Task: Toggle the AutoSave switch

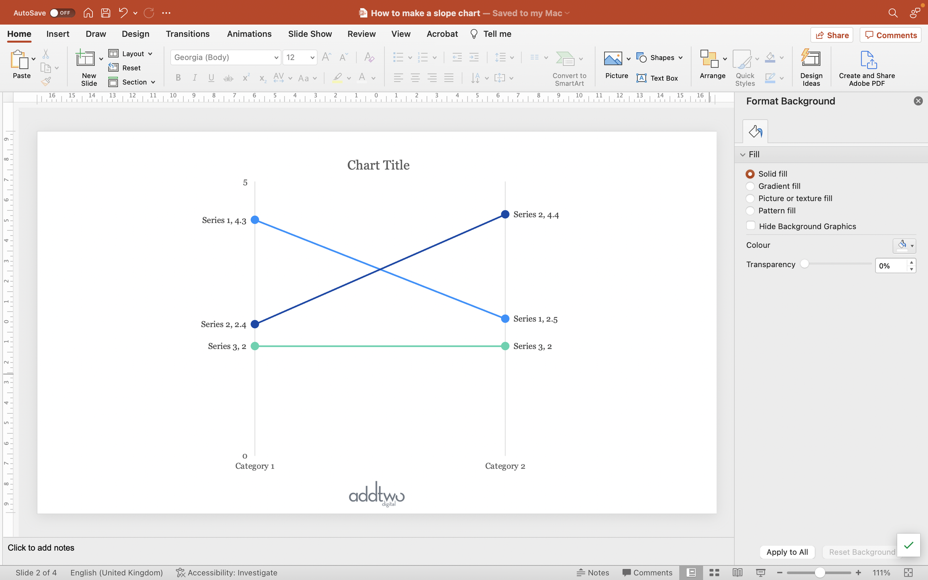Action: (61, 13)
